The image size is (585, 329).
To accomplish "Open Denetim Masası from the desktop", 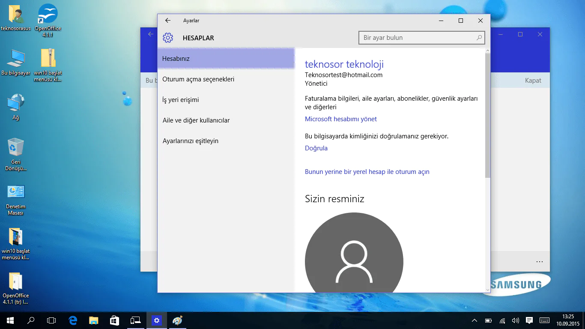I will coord(15,193).
